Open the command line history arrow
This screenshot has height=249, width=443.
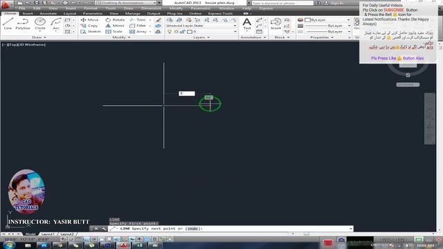(x=351, y=229)
